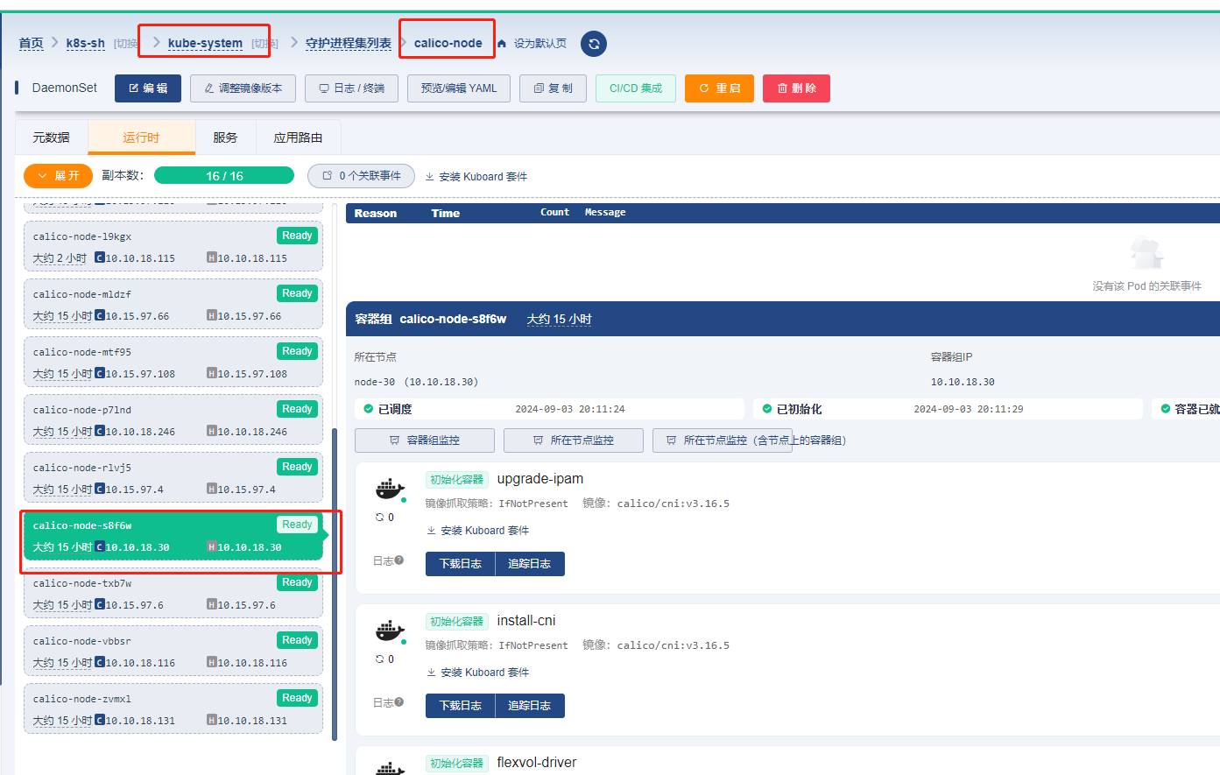Open 所在节点监控 button

click(x=574, y=440)
